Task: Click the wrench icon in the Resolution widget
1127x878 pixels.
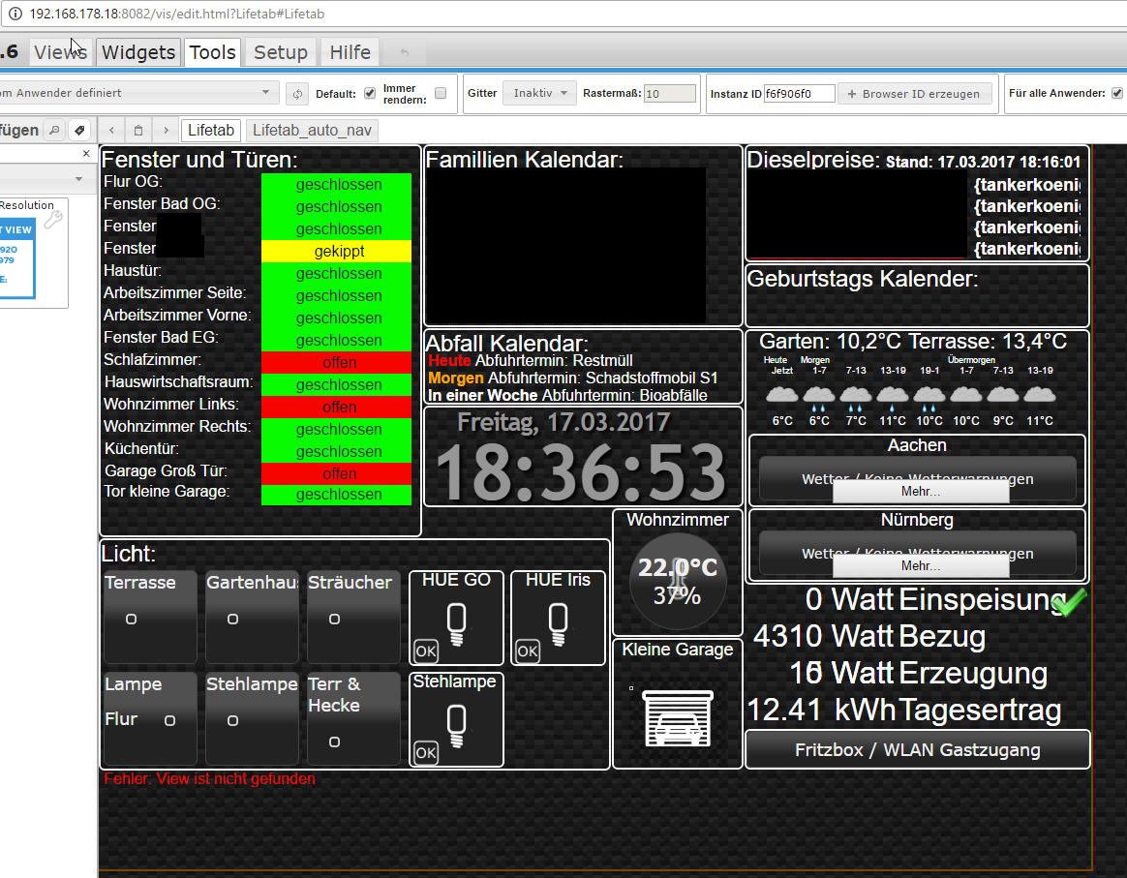Action: 52,220
